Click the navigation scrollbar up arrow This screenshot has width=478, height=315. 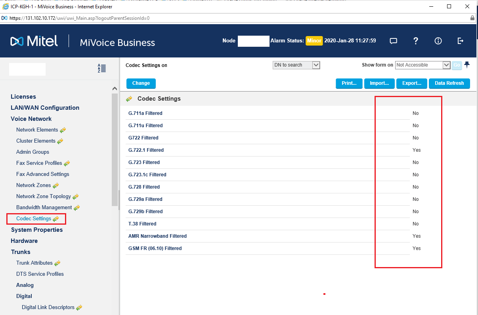[115, 89]
